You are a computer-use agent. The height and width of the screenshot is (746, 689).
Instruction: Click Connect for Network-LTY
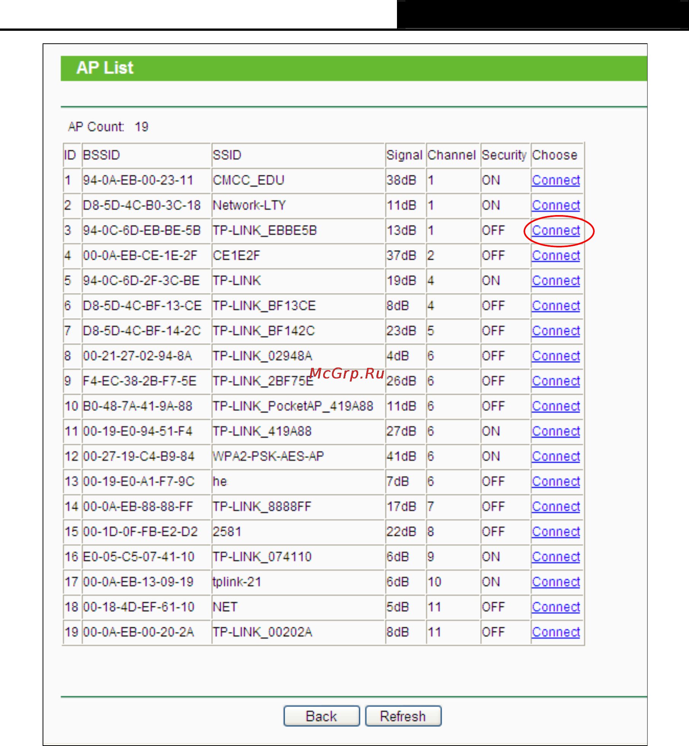(x=556, y=205)
